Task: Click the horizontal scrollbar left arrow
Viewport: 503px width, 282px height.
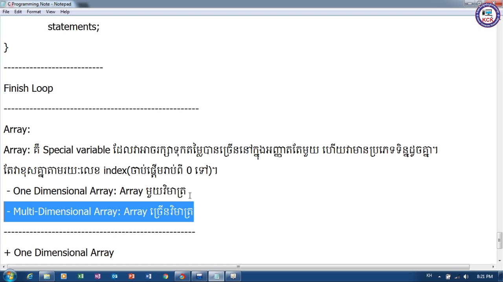Action: pyautogui.click(x=3, y=267)
